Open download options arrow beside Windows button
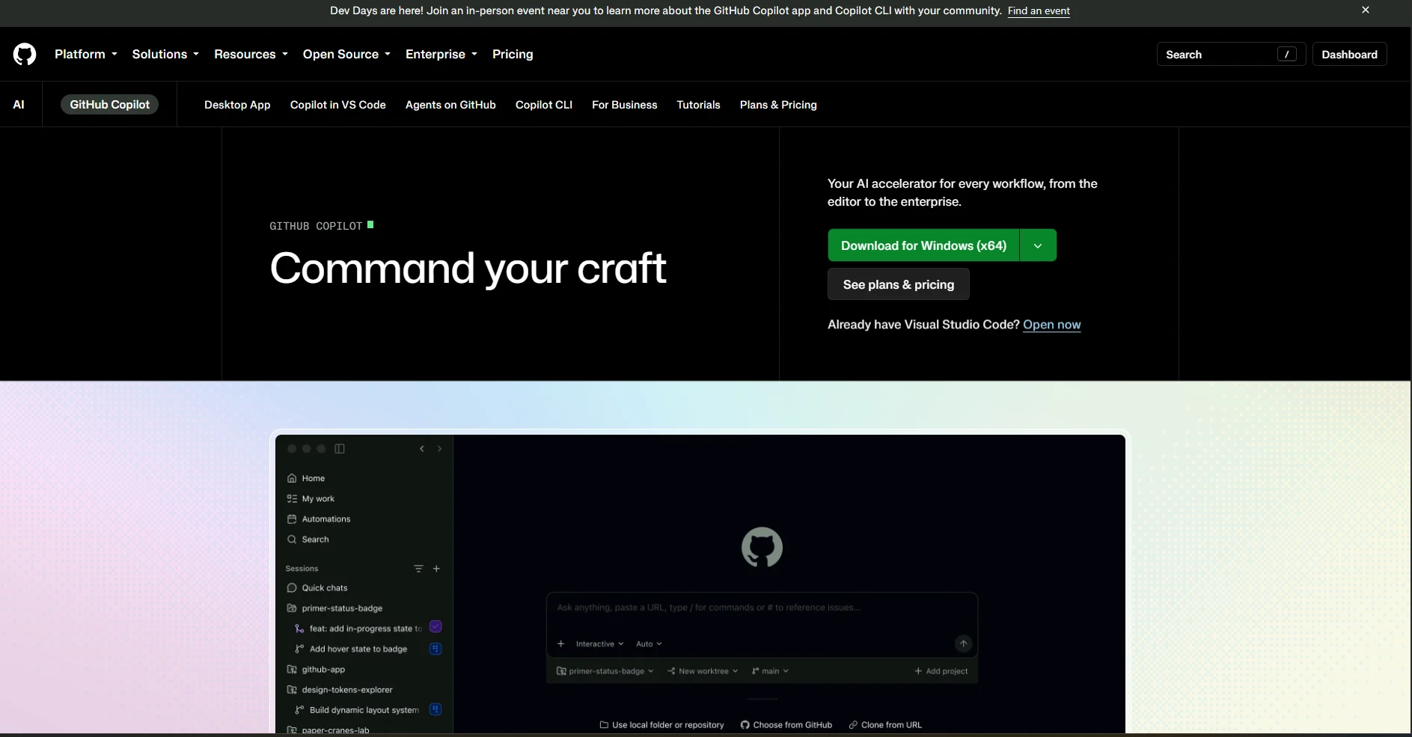Viewport: 1412px width, 737px height. [1038, 245]
